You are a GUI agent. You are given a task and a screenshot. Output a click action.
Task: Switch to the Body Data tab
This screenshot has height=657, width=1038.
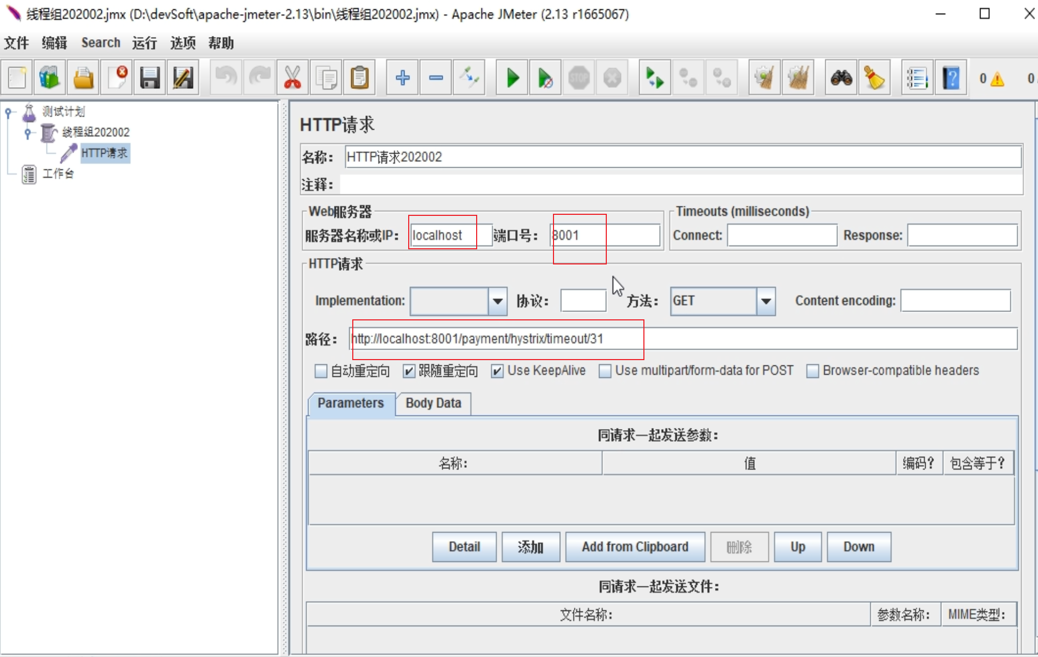click(433, 404)
